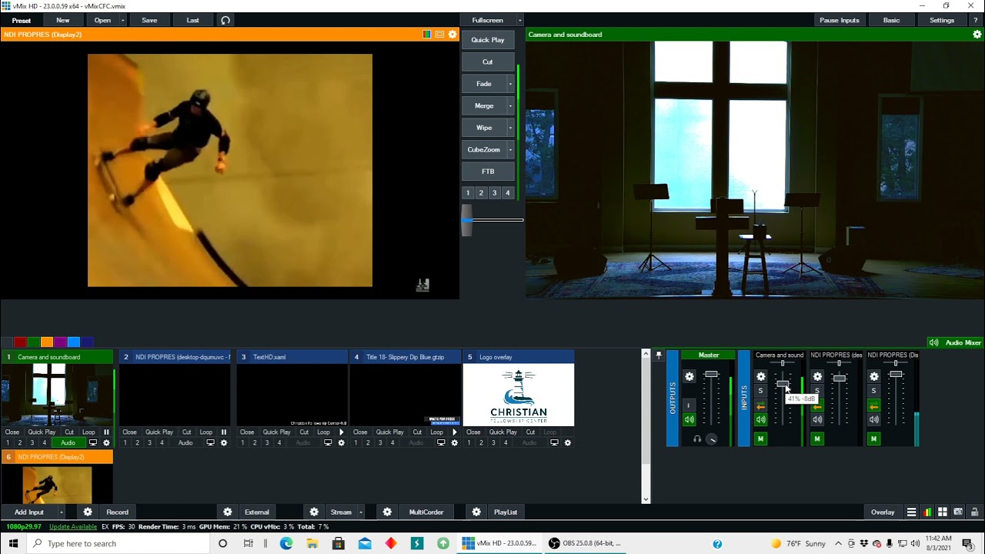Screen dimensions: 985x554
Task: Toggle Solo on NDI PROPRES (Dis channel
Action: point(873,391)
